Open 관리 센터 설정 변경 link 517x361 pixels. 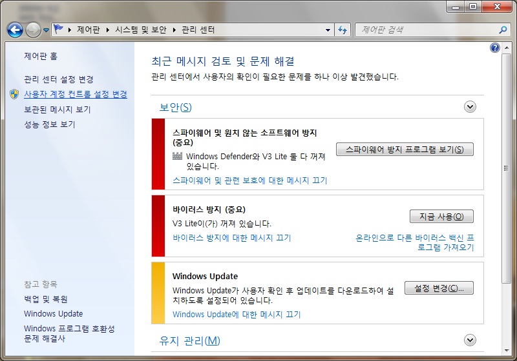coord(59,79)
